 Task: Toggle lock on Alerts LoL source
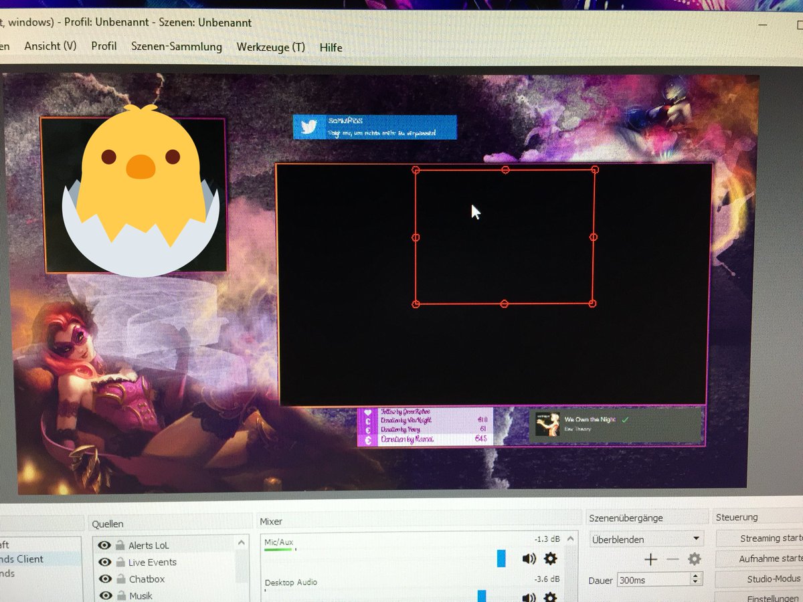[119, 546]
